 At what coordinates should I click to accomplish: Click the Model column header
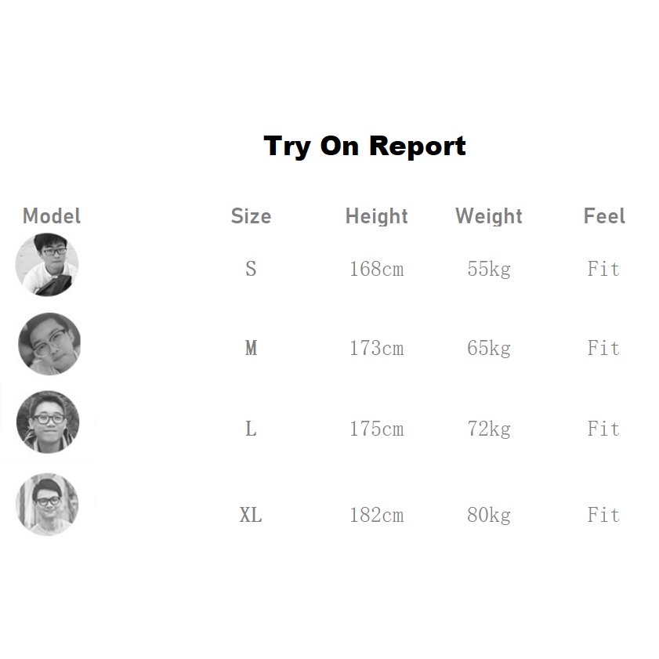[x=52, y=216]
